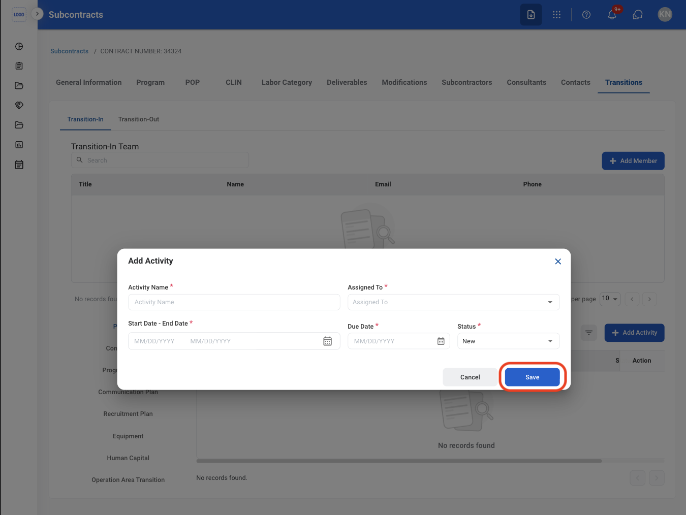Open the apps grid icon
The width and height of the screenshot is (686, 515).
click(x=557, y=15)
